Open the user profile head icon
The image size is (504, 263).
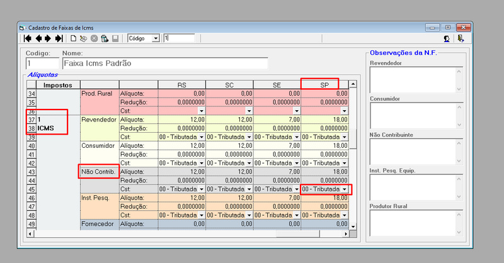coord(447,38)
